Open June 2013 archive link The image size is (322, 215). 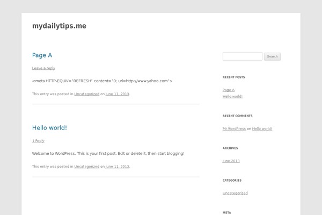[x=231, y=161]
